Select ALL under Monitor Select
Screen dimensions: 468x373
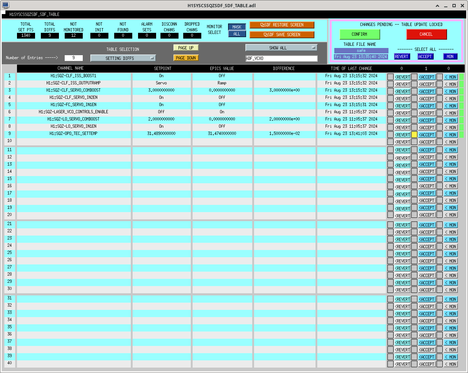click(x=237, y=34)
